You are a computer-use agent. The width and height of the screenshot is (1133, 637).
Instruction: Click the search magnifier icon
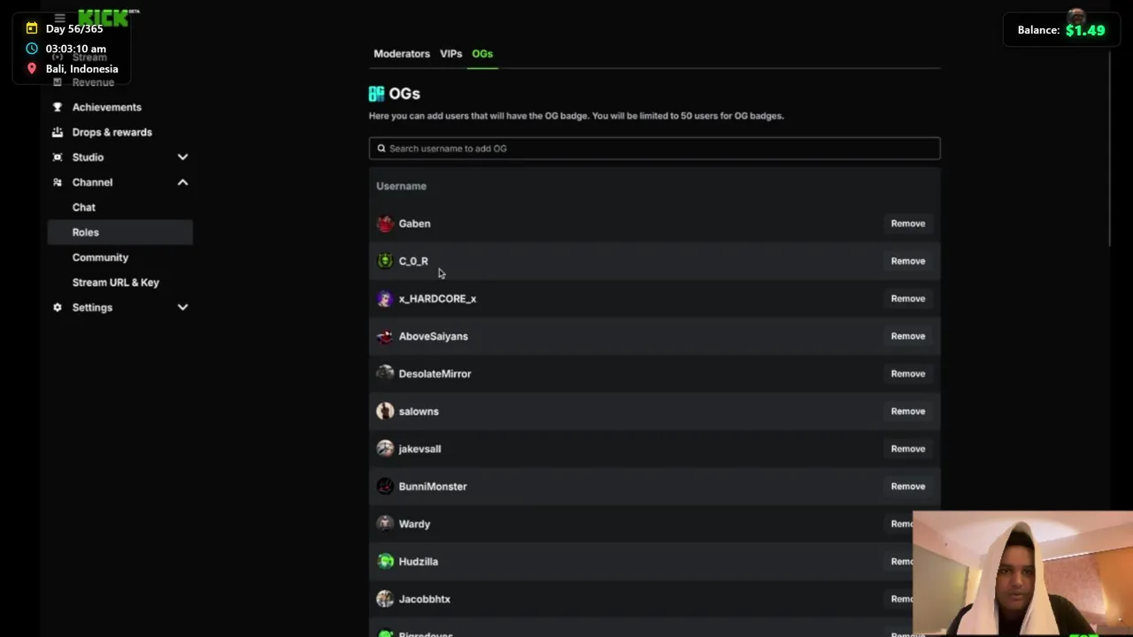[382, 149]
